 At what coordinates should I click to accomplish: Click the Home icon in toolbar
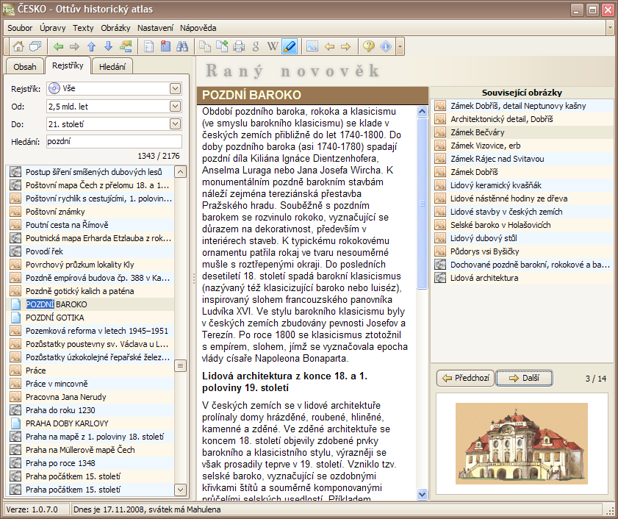[18, 46]
